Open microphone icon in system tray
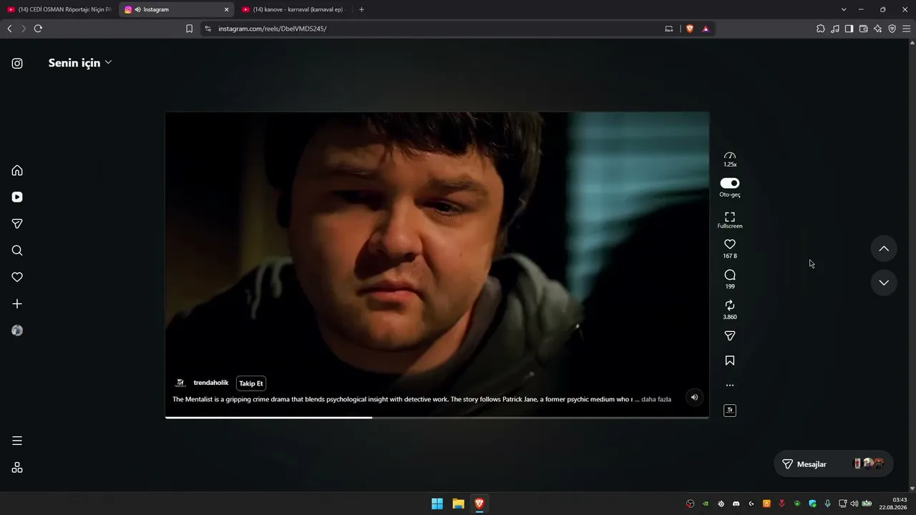This screenshot has height=515, width=916. click(x=828, y=504)
